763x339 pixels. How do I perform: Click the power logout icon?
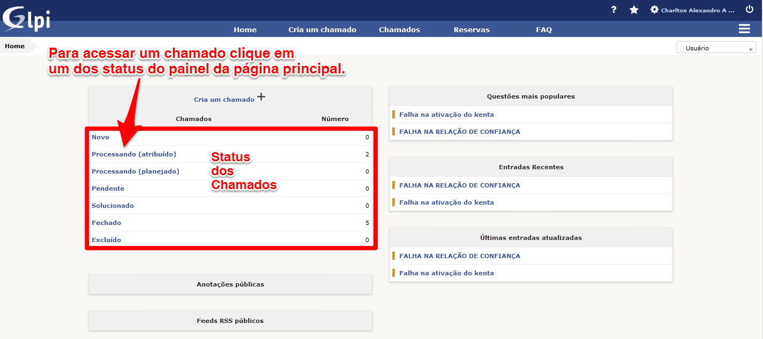(x=750, y=10)
